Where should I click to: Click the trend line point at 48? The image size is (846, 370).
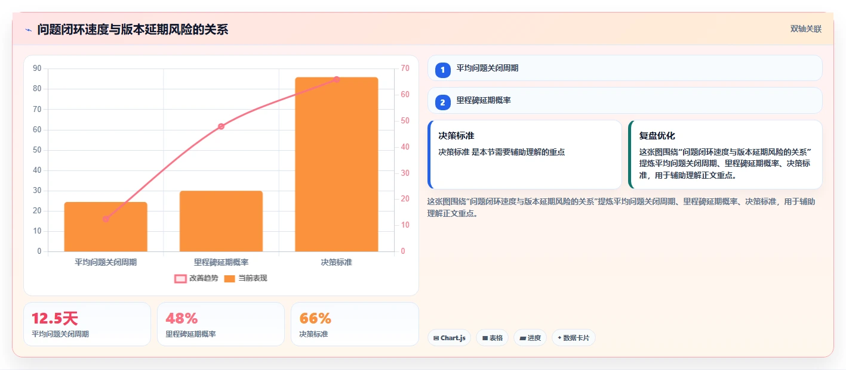(221, 126)
